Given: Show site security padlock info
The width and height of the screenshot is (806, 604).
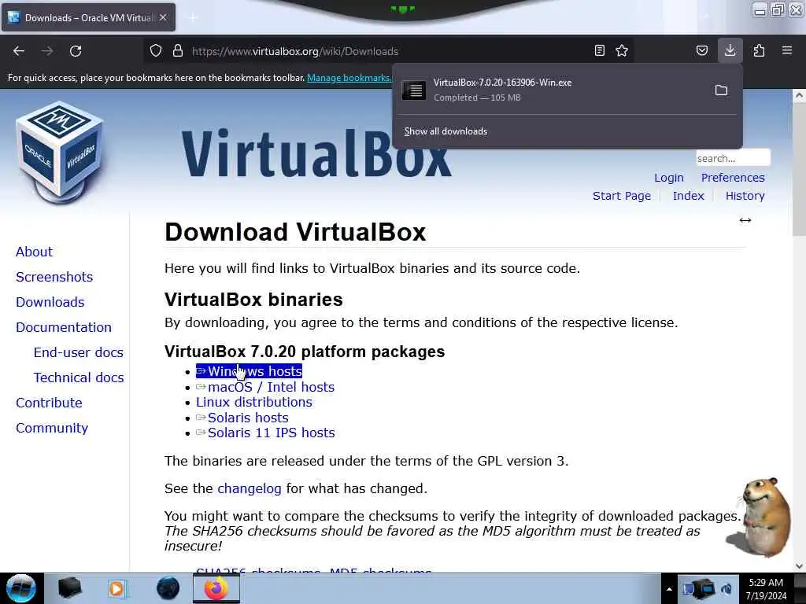Looking at the screenshot, I should (178, 51).
